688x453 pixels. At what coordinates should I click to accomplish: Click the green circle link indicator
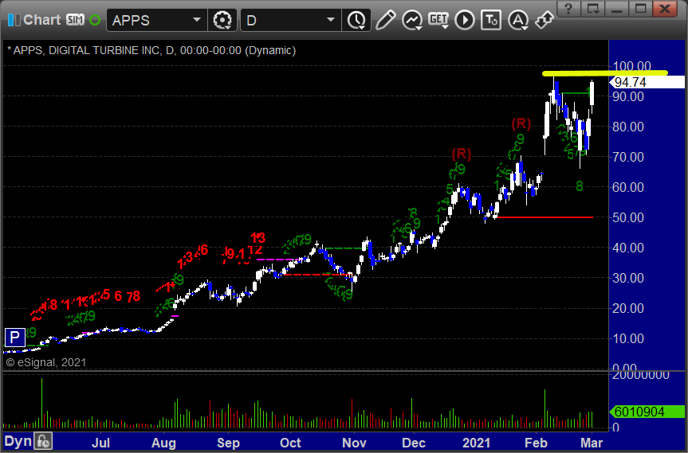(x=95, y=20)
